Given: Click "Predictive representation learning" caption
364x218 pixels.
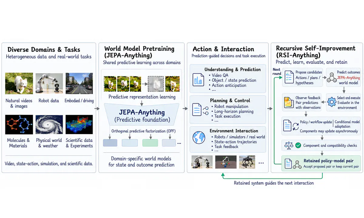Looking at the screenshot, I should (x=142, y=97).
